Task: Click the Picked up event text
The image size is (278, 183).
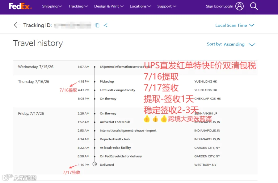Action: click(x=107, y=82)
